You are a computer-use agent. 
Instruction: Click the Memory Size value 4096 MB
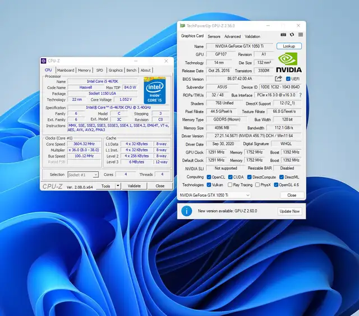point(222,128)
